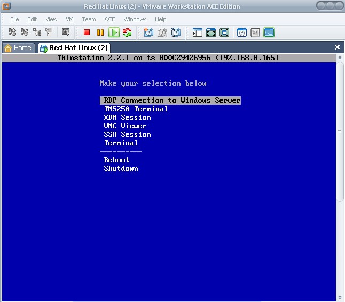Image resolution: width=345 pixels, height=302 pixels.
Task: Click the scrollbar down arrow
Action: (x=340, y=297)
